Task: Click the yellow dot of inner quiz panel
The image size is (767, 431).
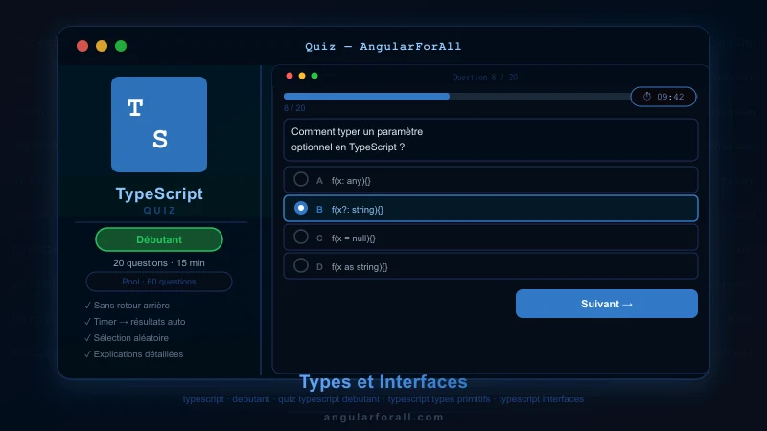Action: click(302, 76)
